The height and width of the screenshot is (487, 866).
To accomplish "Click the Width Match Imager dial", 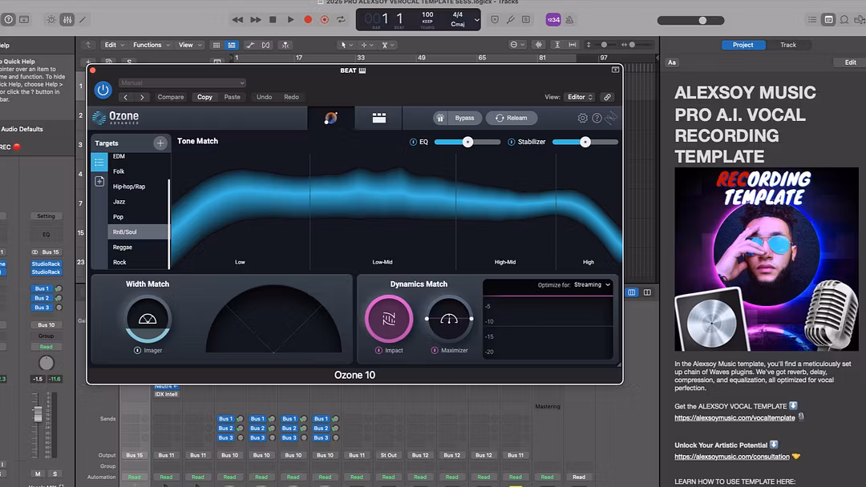I will (x=148, y=319).
